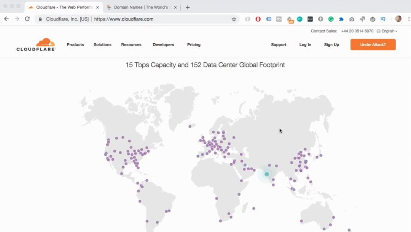Open the Chrome profile avatar
The width and height of the screenshot is (411, 232).
coord(398,19)
